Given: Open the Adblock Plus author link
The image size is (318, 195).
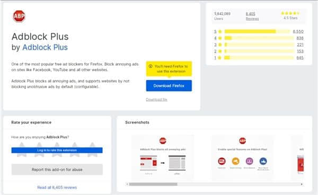Looking at the screenshot, I should 45,47.
